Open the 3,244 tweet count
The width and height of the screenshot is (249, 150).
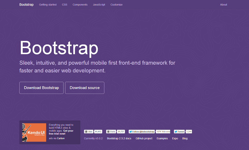pos(189,132)
